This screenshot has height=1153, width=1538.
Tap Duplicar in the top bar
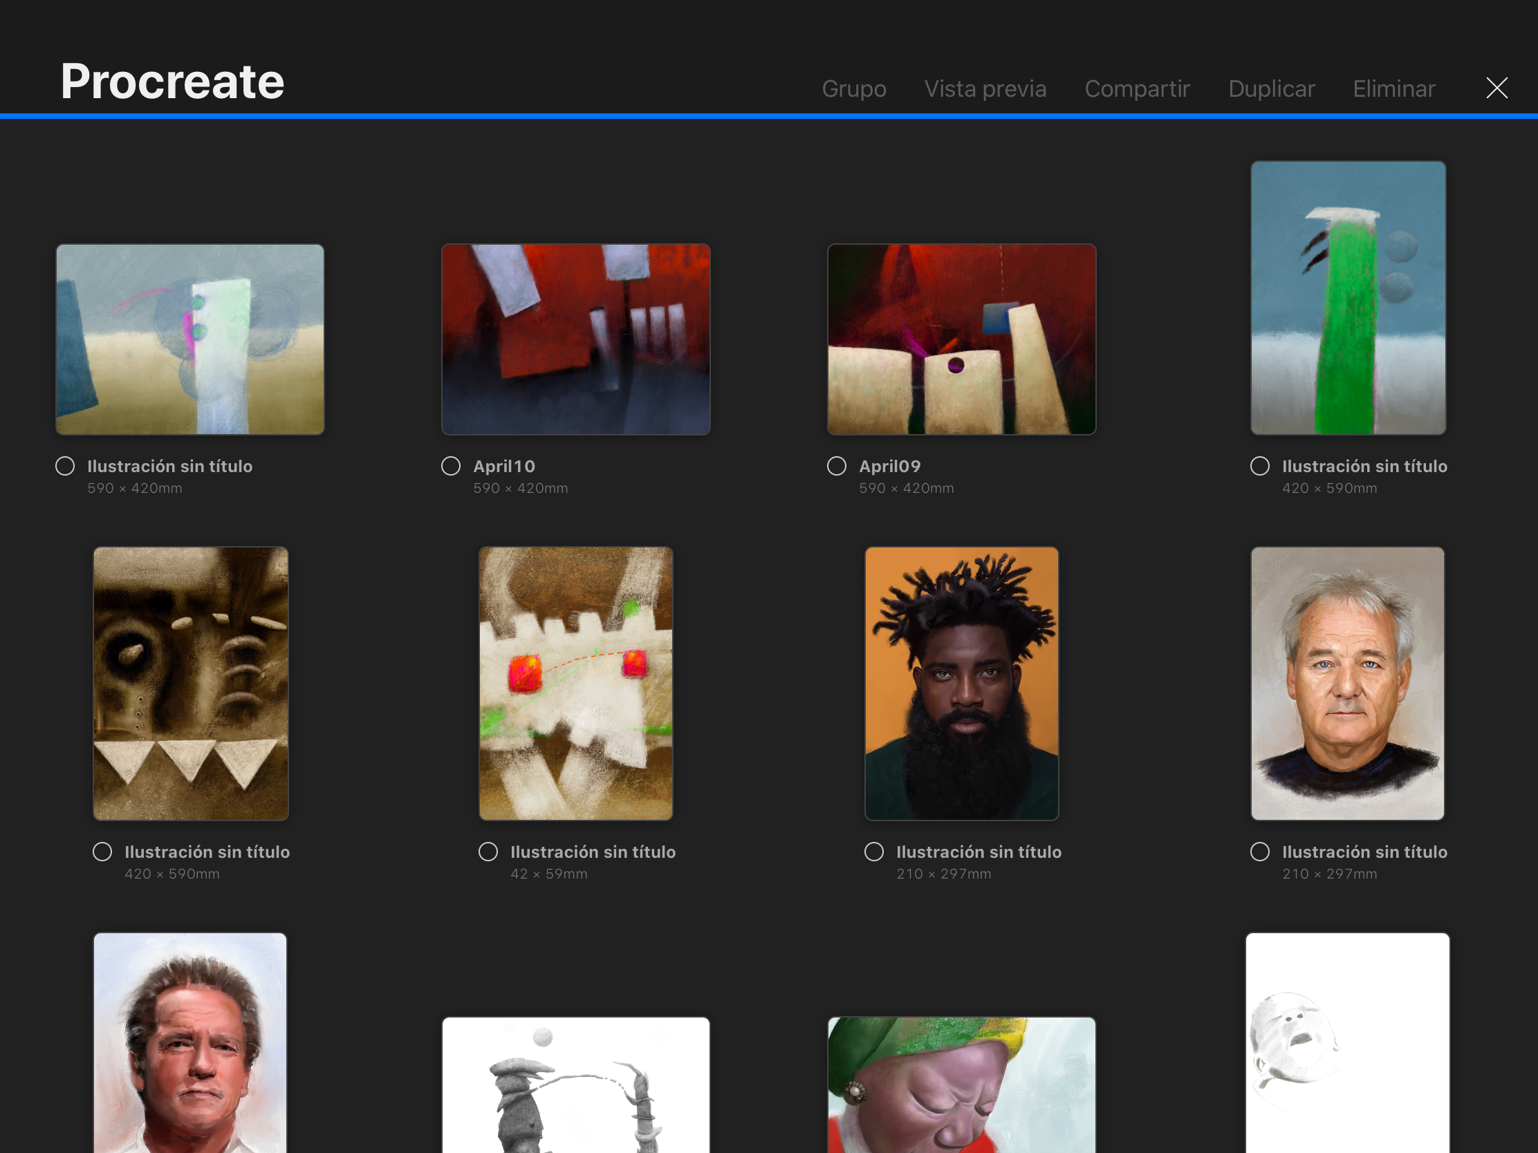pos(1271,88)
